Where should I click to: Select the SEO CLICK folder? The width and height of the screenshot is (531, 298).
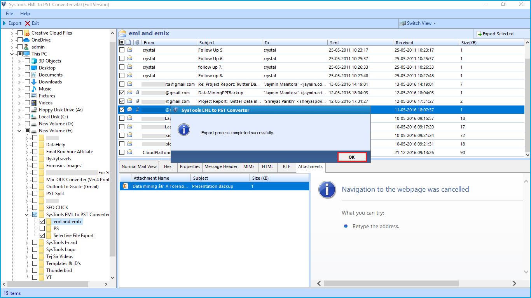(x=57, y=208)
